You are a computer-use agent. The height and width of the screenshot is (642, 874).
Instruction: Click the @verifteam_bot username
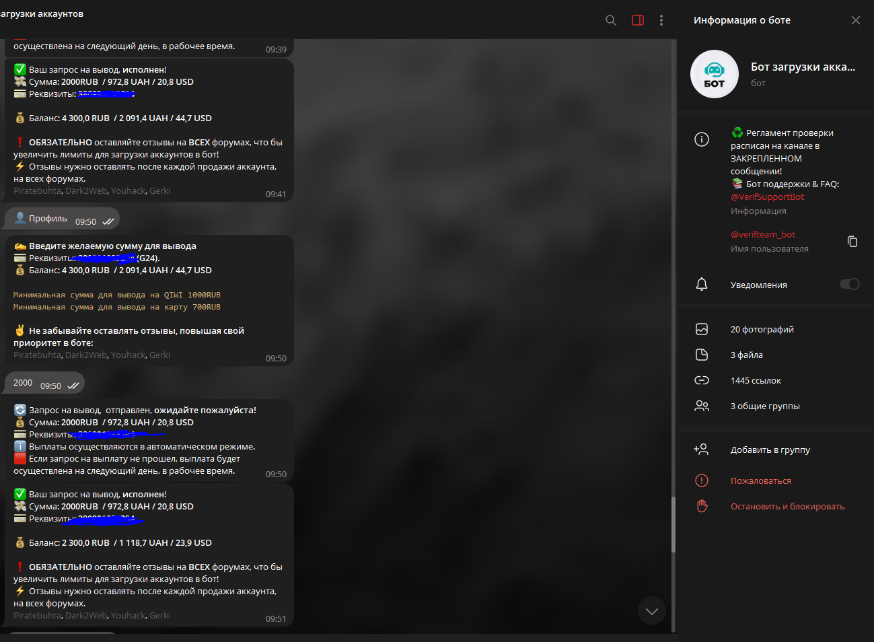point(762,235)
